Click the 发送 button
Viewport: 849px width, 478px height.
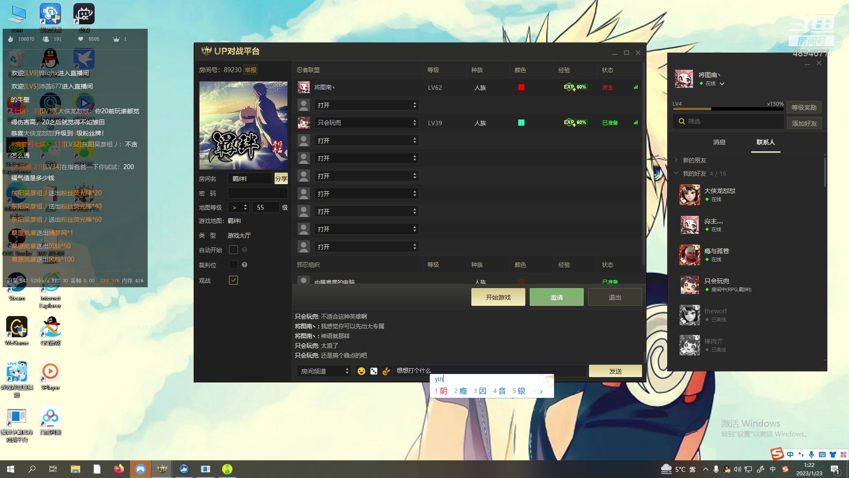click(x=616, y=371)
